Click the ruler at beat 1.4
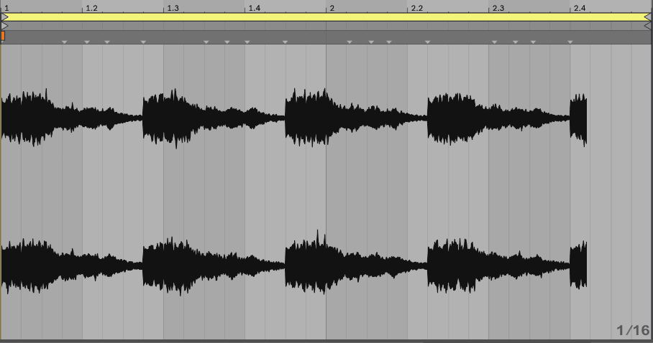 tap(254, 8)
